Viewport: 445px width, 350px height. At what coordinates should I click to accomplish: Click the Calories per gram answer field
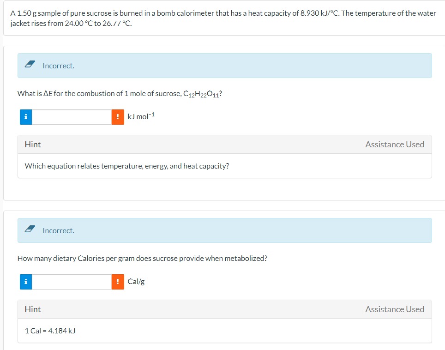72,282
